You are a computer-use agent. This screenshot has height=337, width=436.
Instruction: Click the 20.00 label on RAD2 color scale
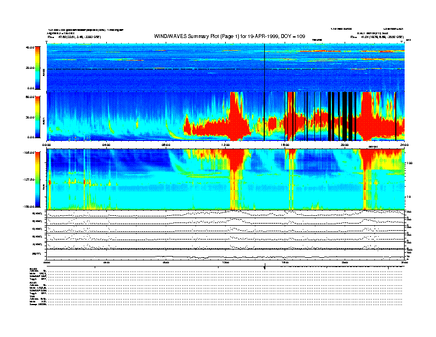pos(30,68)
